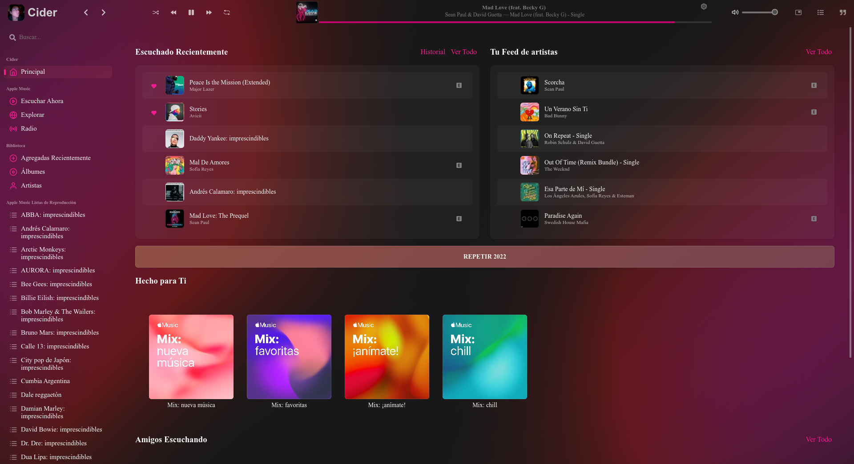The image size is (854, 464).
Task: Open Stories album cover by Avicii
Action: click(175, 112)
